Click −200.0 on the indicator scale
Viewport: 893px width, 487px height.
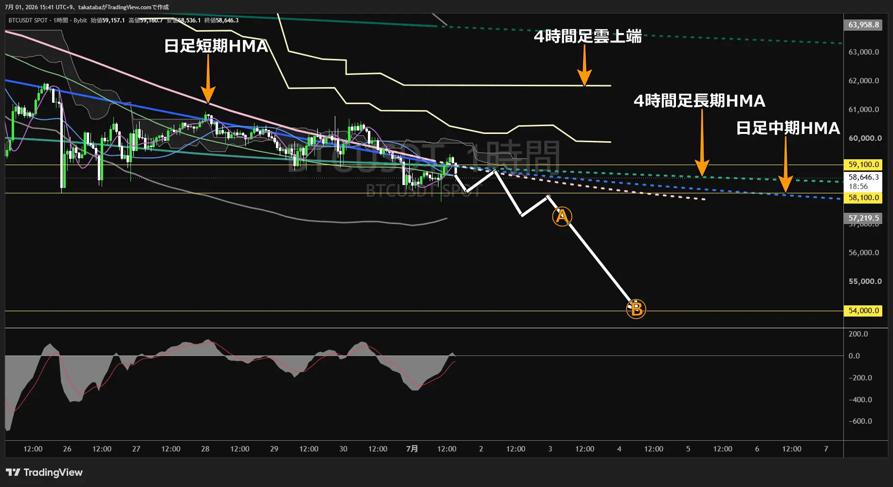[860, 378]
